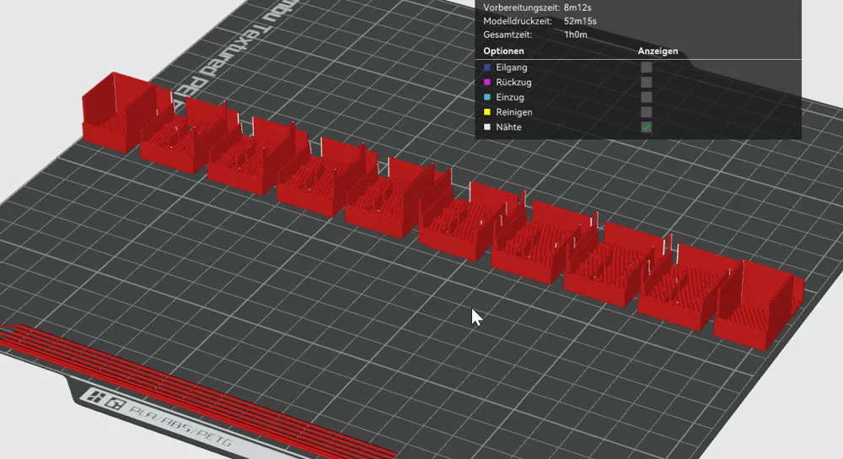
Task: Select the Einzug option label
Action: click(x=510, y=97)
